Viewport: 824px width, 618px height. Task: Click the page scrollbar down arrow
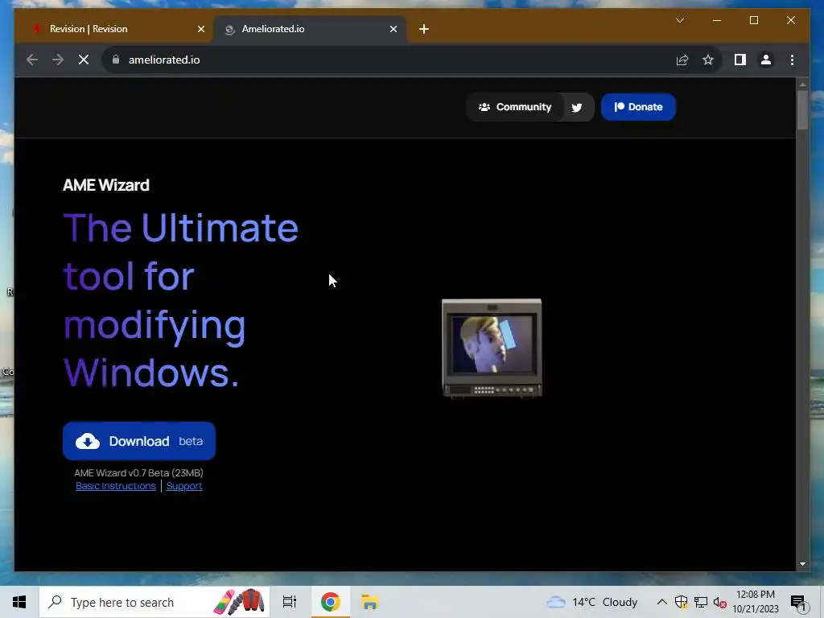pyautogui.click(x=802, y=564)
